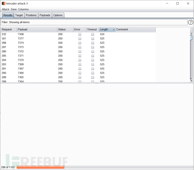Open the Attack menu

[x=6, y=9]
